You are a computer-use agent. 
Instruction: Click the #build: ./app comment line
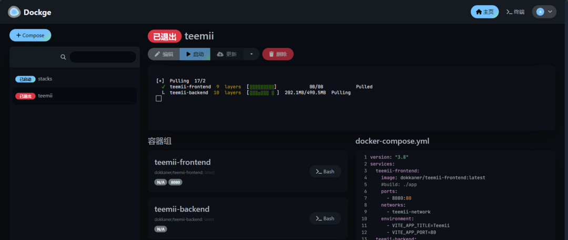click(x=399, y=184)
